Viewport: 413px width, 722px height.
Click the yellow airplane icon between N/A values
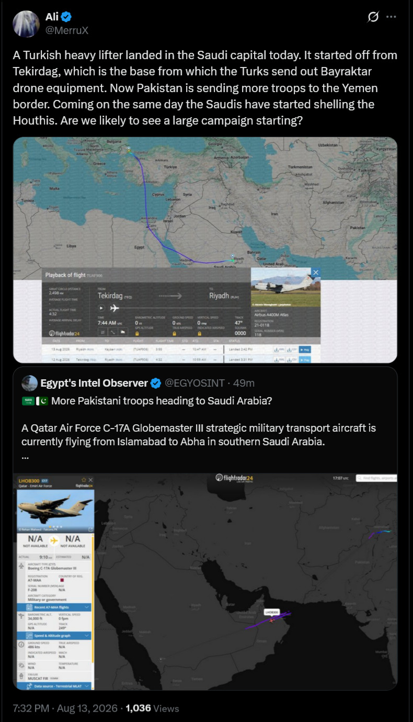pos(54,539)
